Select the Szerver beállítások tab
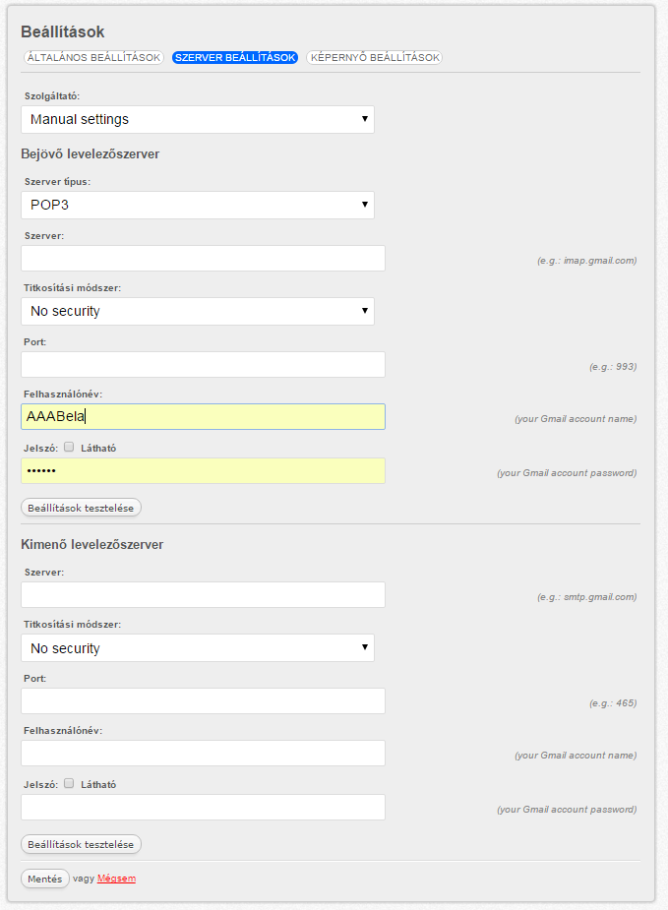 pos(235,57)
